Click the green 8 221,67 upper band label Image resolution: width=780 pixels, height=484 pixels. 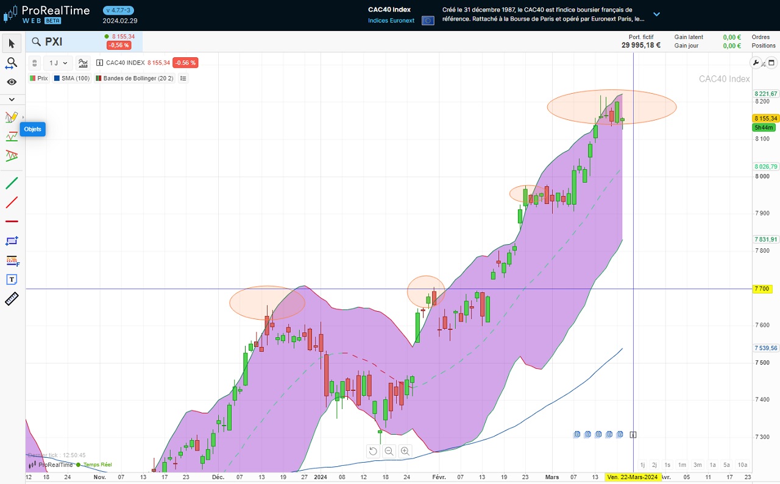765,94
